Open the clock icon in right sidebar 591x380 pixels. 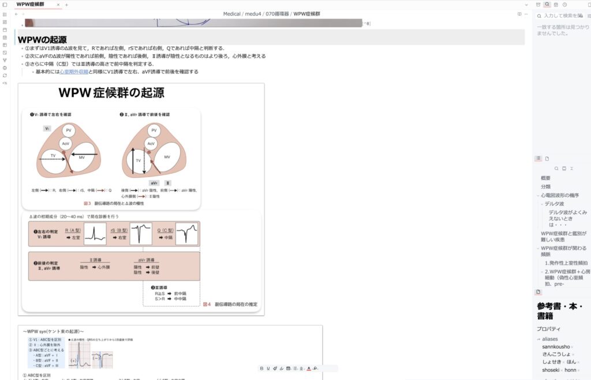click(564, 5)
